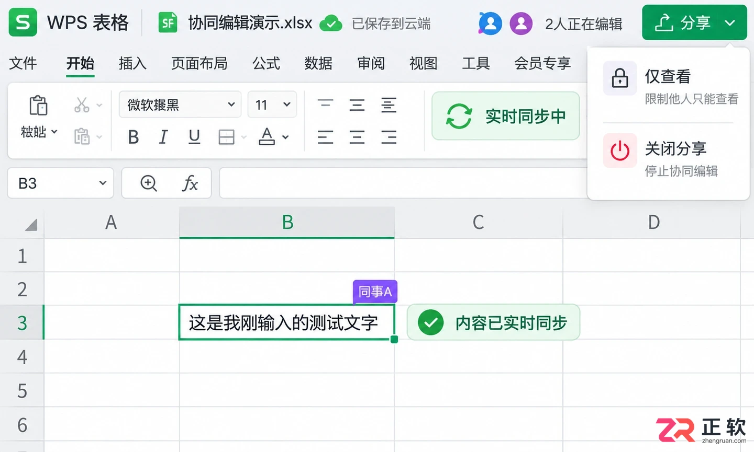Click the 实时同步中 status button
This screenshot has height=452, width=754.
pos(506,116)
